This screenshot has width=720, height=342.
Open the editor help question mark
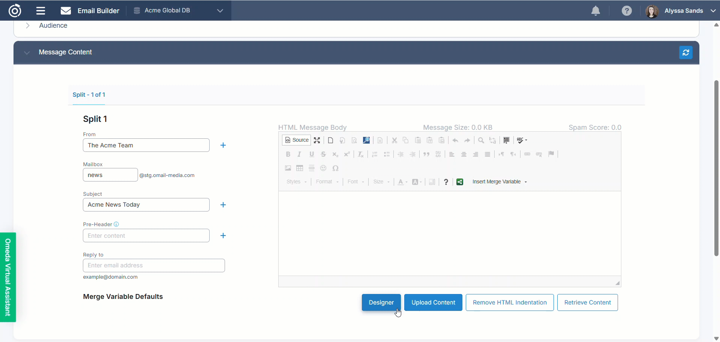[x=446, y=182]
